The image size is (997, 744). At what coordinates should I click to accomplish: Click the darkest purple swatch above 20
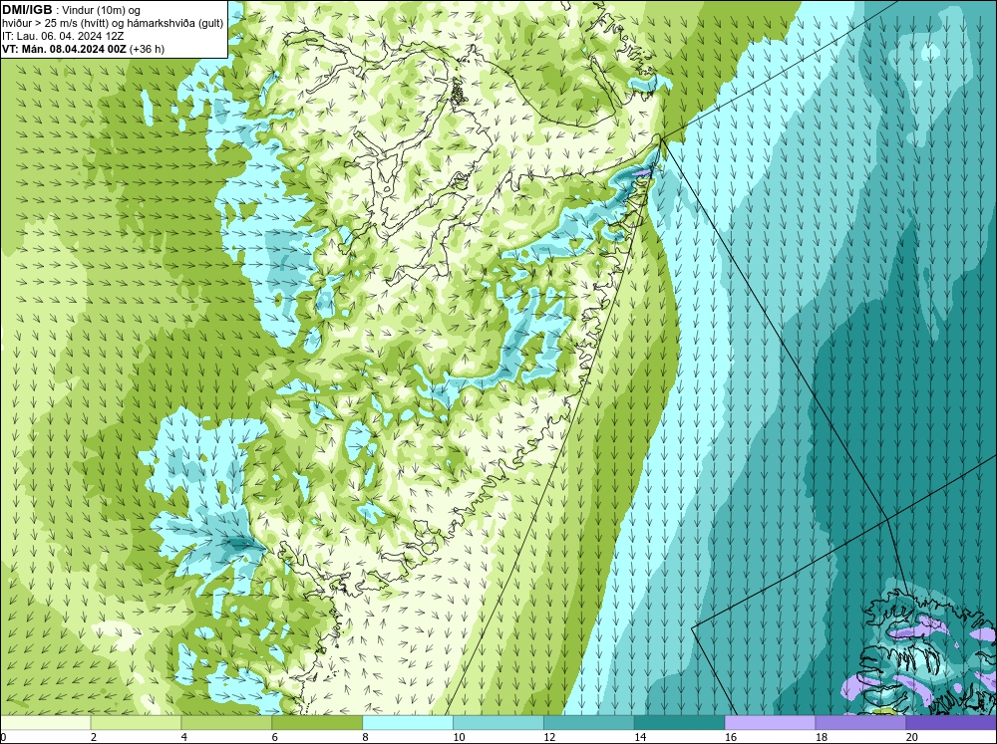pyautogui.click(x=950, y=722)
